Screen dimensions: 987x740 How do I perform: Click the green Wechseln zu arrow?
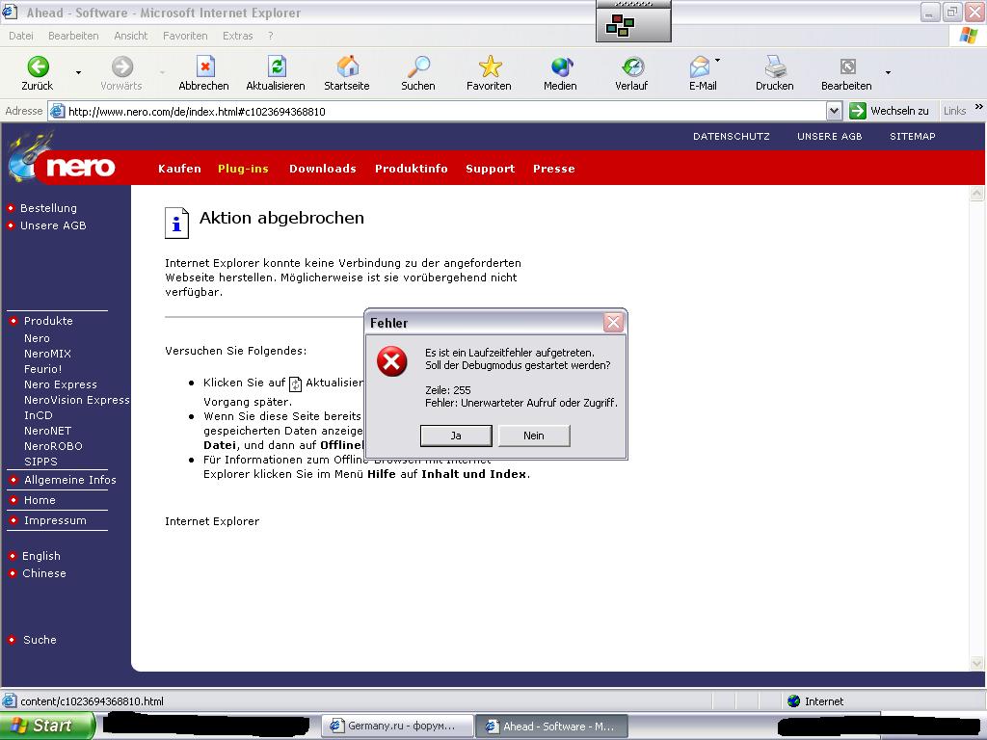[x=857, y=111]
